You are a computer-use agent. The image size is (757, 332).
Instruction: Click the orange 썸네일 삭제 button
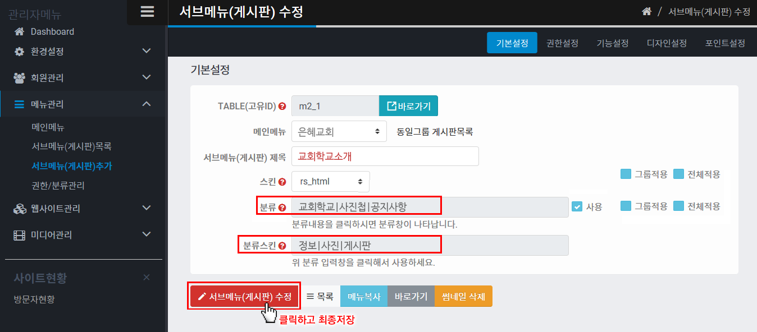coord(463,297)
